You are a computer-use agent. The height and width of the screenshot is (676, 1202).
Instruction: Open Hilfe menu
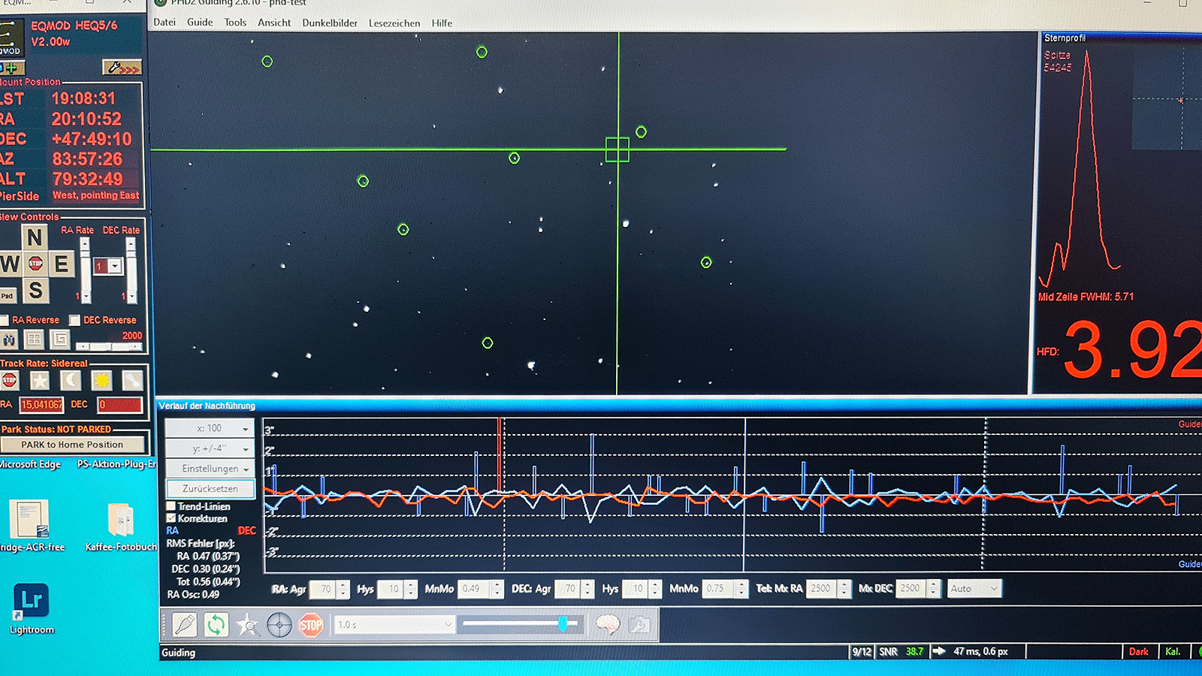[442, 23]
